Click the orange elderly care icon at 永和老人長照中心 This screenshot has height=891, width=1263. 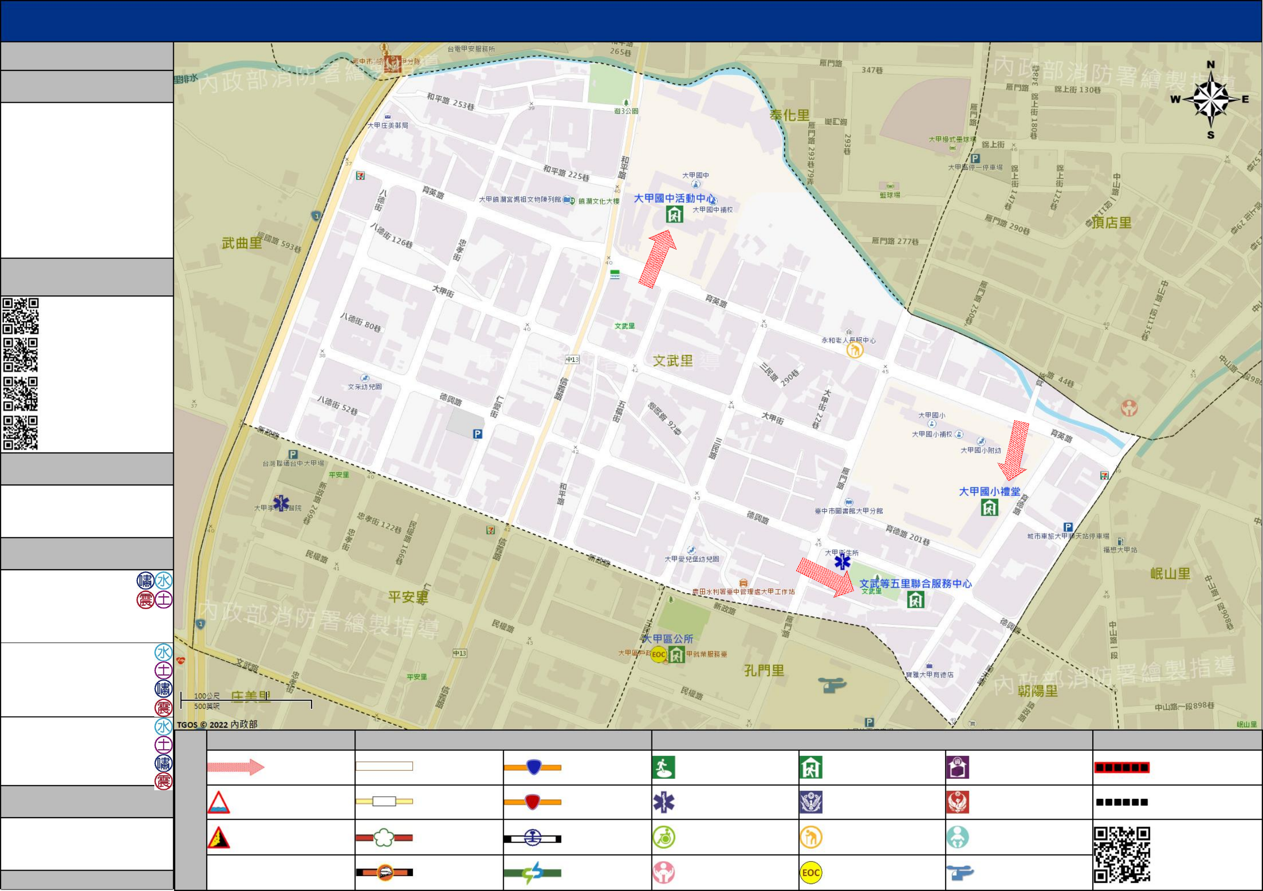click(855, 350)
